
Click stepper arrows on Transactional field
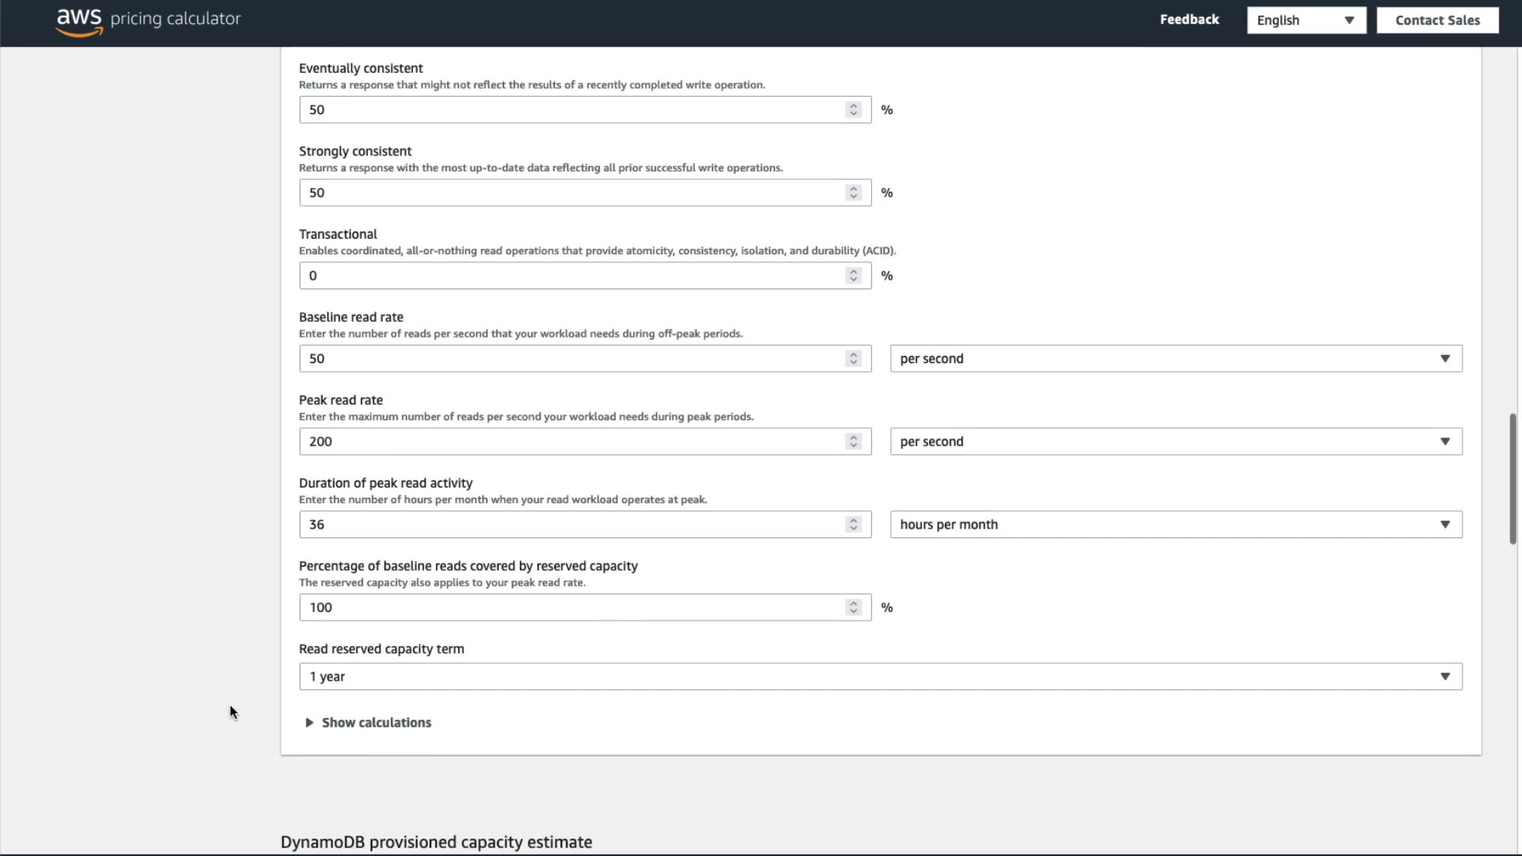coord(853,276)
